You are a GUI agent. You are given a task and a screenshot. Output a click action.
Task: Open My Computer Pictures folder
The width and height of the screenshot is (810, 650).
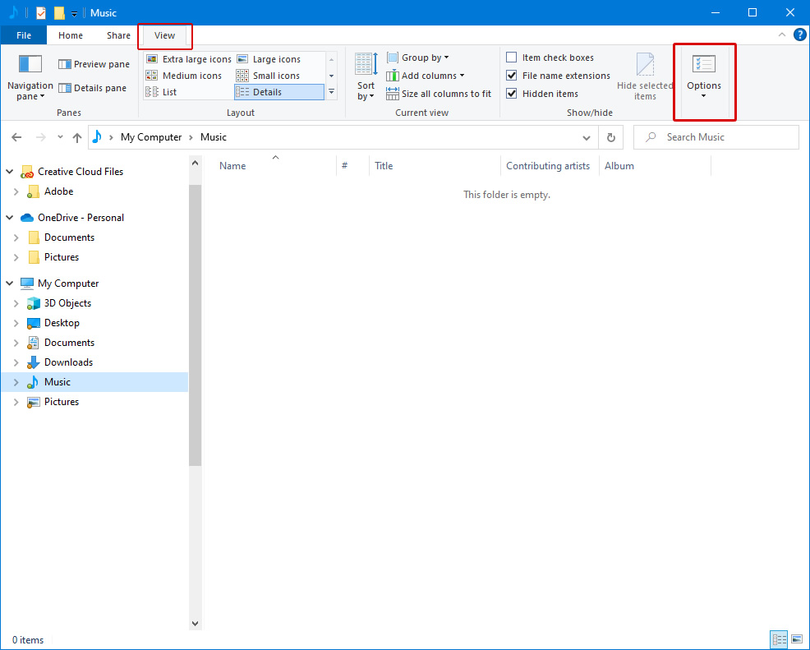(x=62, y=402)
